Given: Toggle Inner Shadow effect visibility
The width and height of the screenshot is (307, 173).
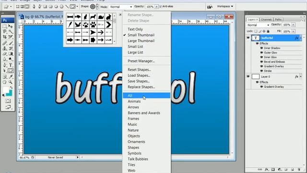Looking at the screenshot, I should point(261,48).
